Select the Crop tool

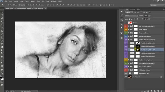(x=2, y=25)
